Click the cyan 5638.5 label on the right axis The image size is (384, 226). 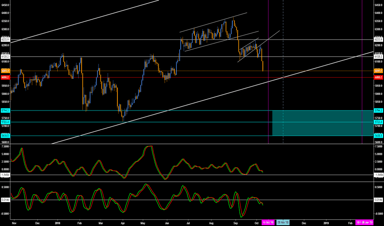click(378, 136)
